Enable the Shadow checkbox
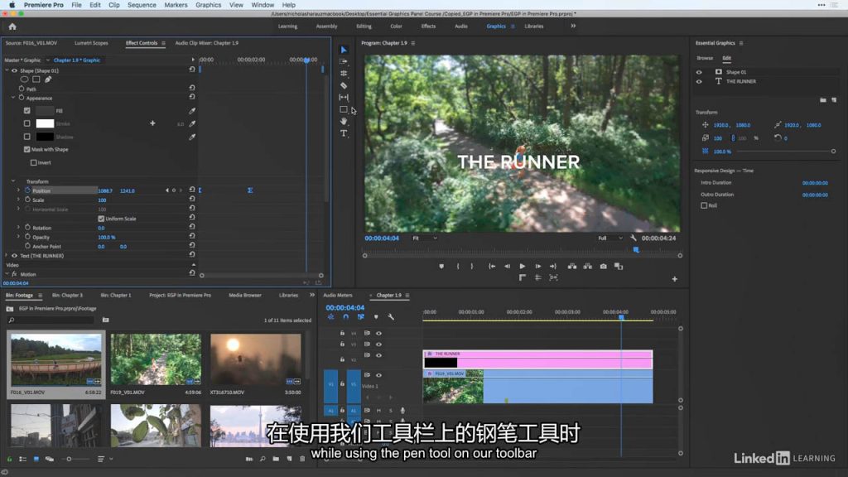848x477 pixels. click(x=27, y=137)
